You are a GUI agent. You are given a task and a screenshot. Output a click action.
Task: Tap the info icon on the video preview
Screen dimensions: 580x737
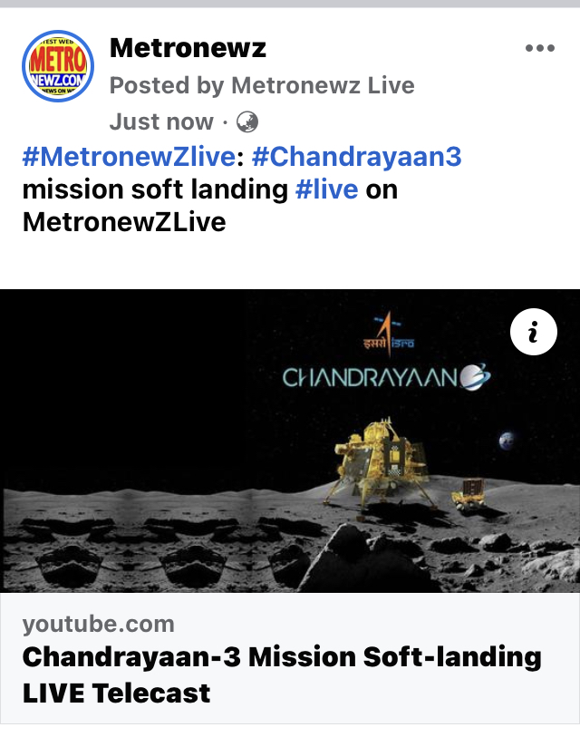point(534,332)
